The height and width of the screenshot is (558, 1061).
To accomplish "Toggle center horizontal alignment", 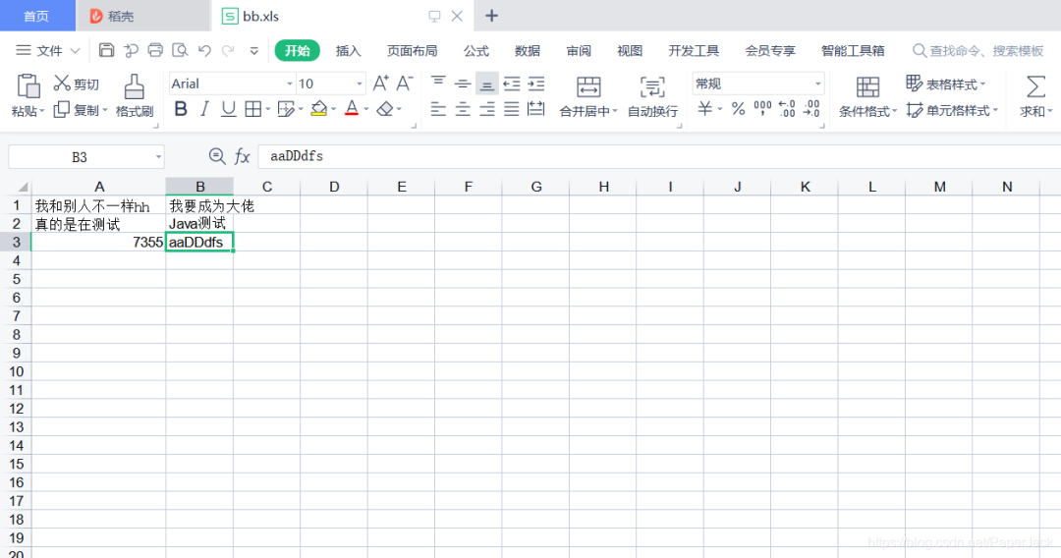I will click(463, 109).
